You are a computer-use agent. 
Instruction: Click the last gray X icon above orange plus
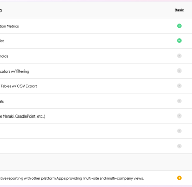[179, 146]
